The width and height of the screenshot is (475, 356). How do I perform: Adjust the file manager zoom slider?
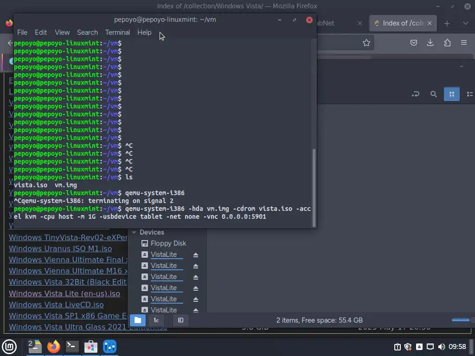click(x=462, y=320)
